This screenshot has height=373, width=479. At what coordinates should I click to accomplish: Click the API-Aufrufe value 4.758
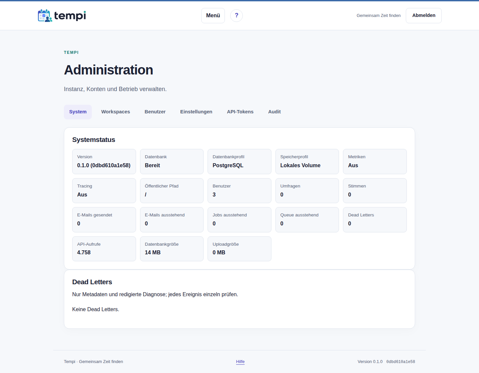coord(84,253)
